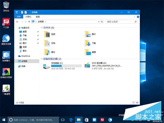Screen dimensions: 164x123
Task: Click the Explorer window system icon
Action: [17, 12]
